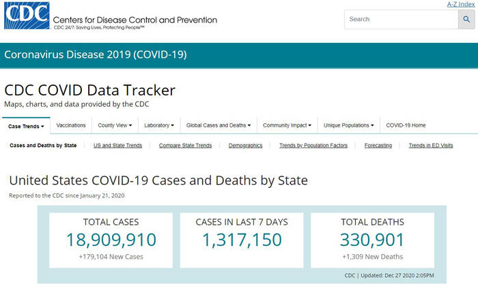The width and height of the screenshot is (478, 284).
Task: Expand the Laboratory dropdown
Action: (x=159, y=125)
